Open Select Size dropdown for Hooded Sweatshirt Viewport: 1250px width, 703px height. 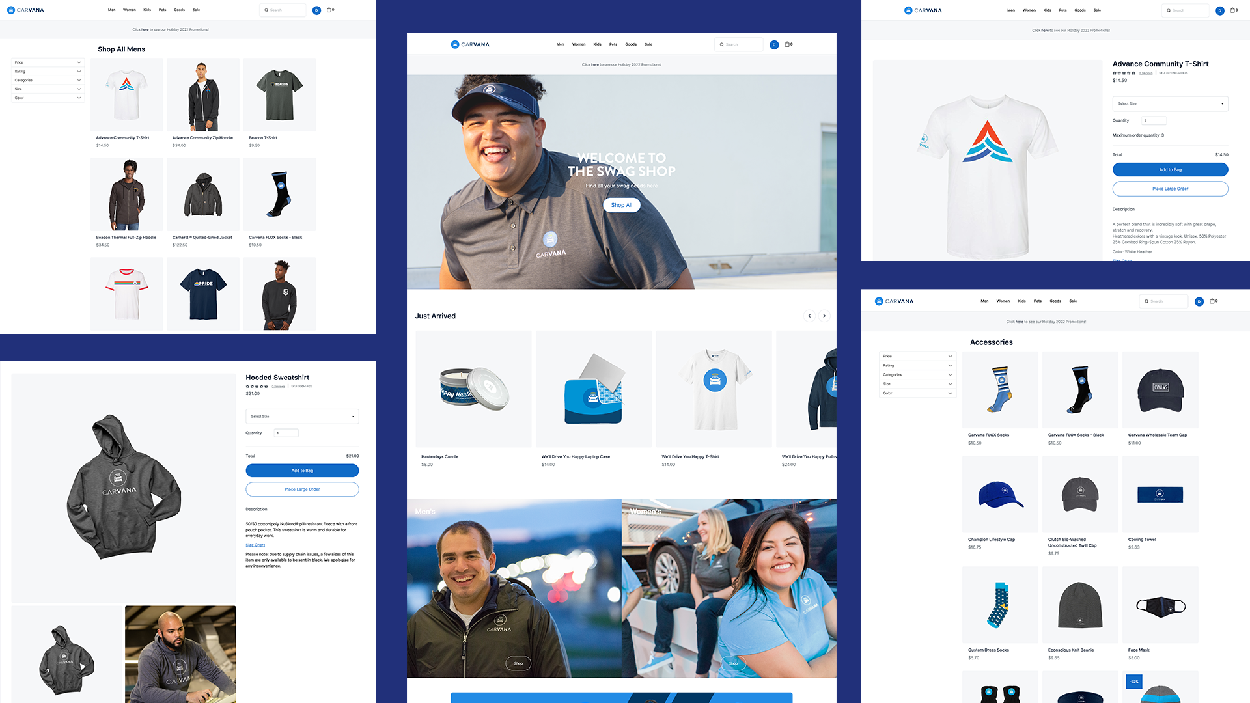[302, 416]
